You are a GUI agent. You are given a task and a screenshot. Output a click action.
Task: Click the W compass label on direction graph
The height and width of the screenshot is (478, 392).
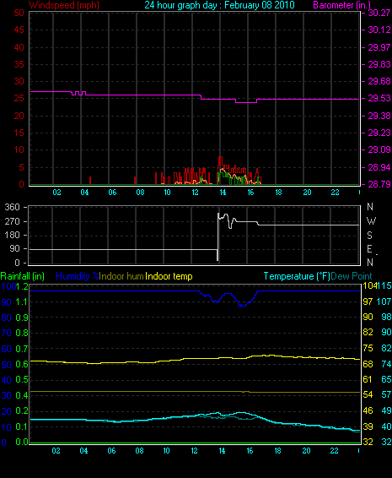[371, 220]
